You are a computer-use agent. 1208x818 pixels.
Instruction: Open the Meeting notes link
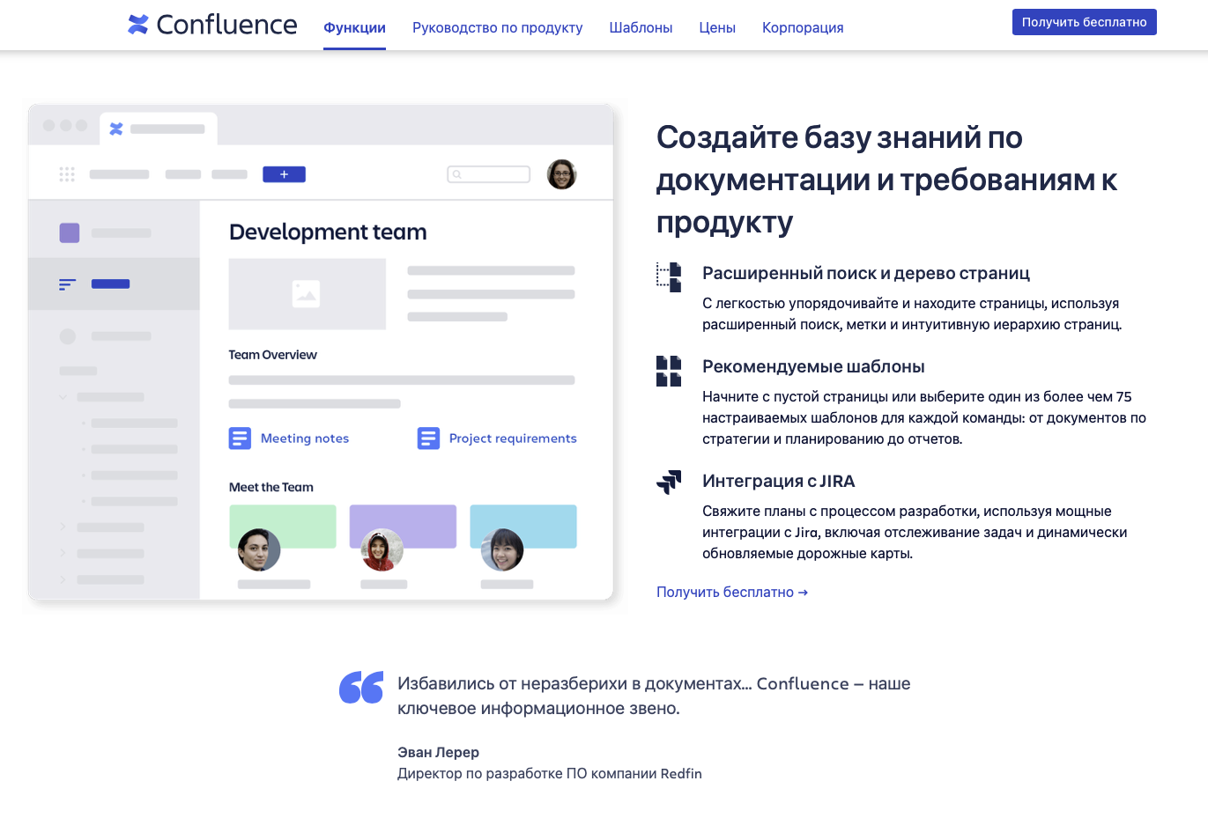coord(305,438)
